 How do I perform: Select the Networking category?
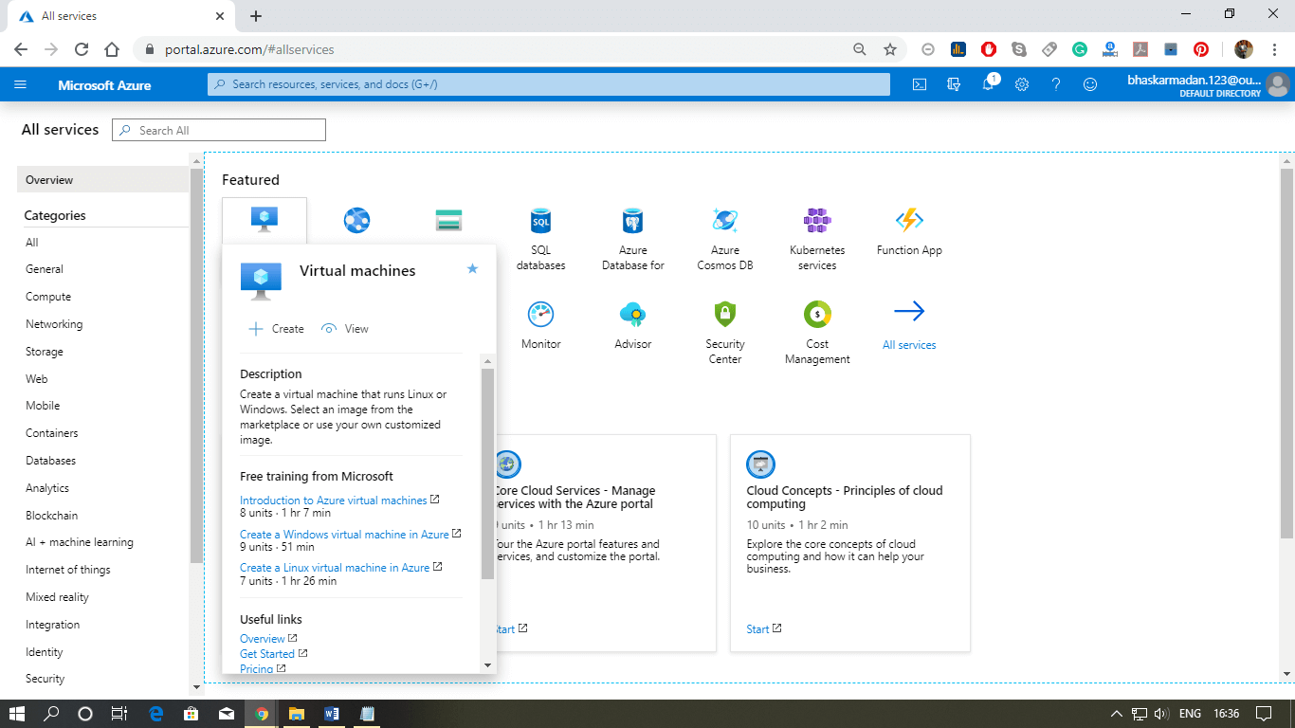coord(54,324)
